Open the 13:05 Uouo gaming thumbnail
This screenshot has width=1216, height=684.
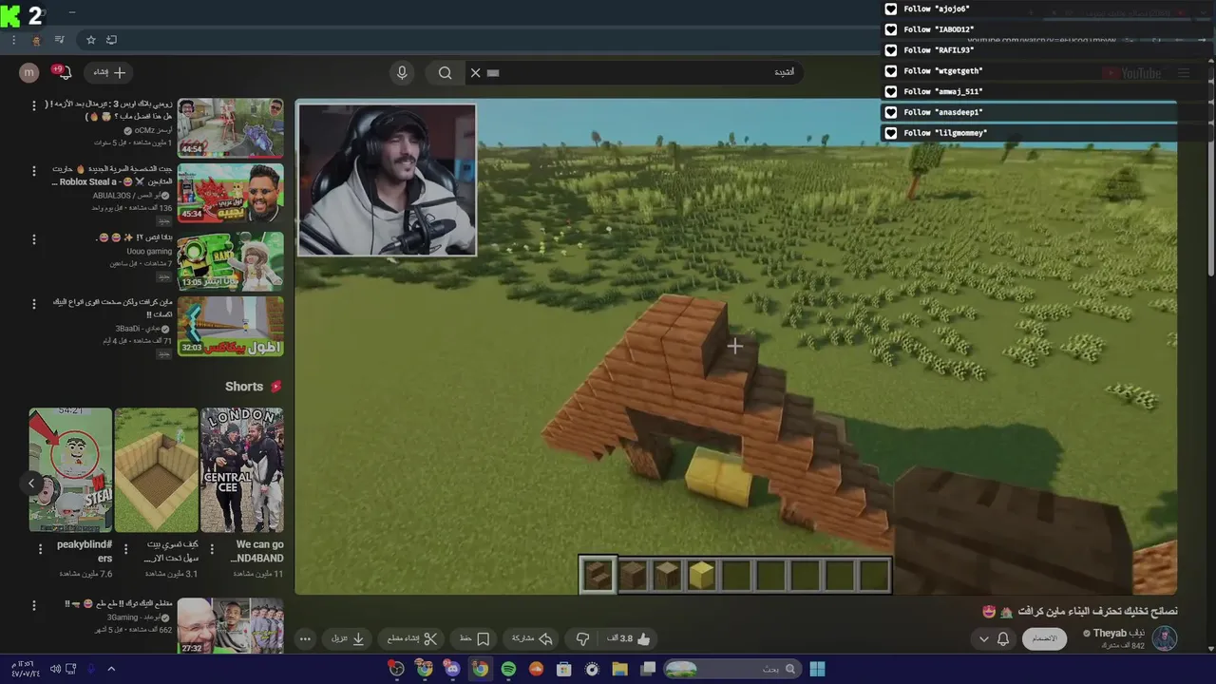pos(230,259)
